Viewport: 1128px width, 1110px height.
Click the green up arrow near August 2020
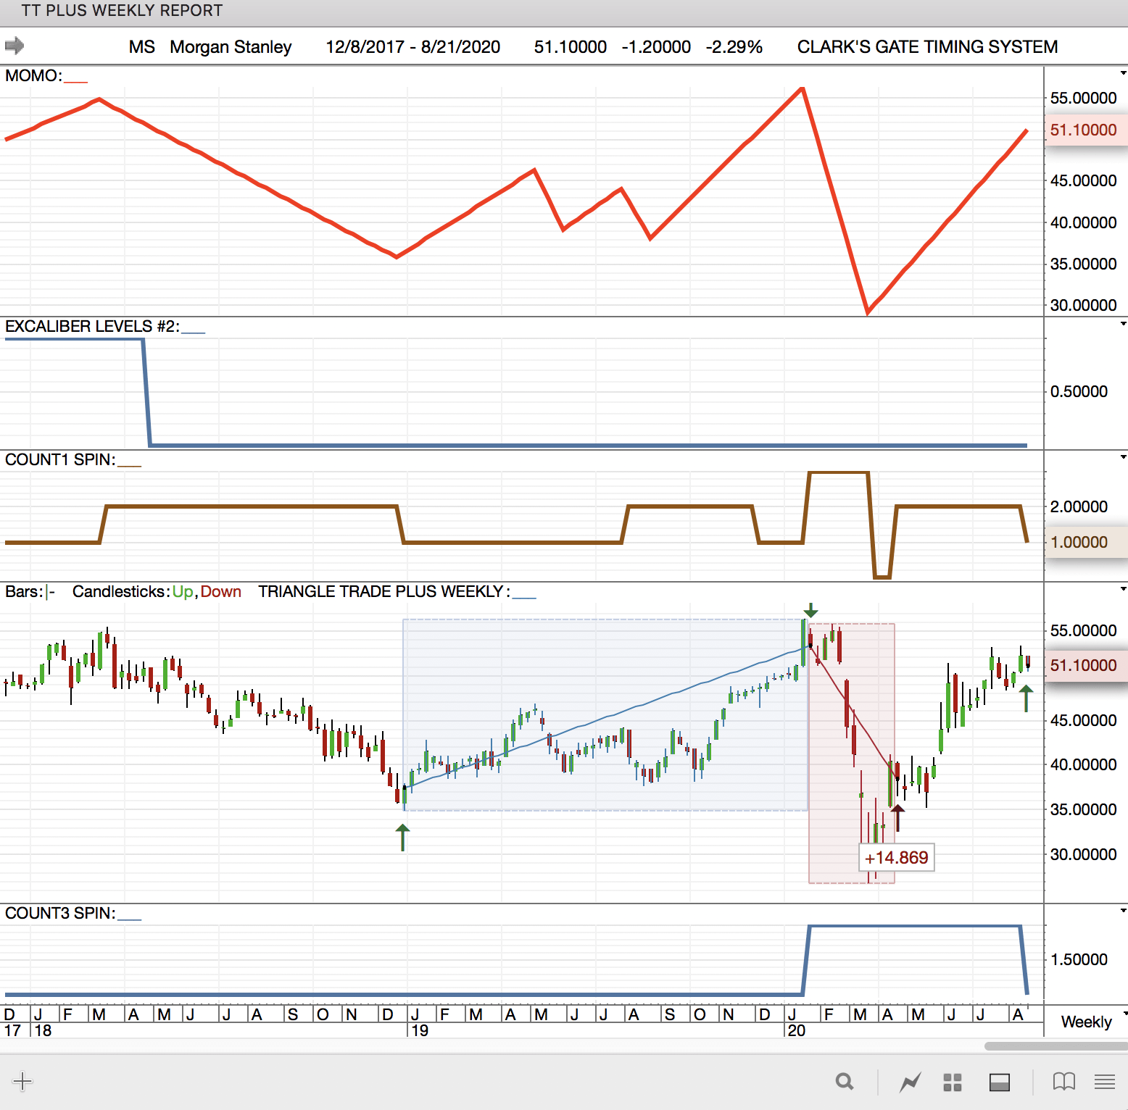pyautogui.click(x=1026, y=698)
